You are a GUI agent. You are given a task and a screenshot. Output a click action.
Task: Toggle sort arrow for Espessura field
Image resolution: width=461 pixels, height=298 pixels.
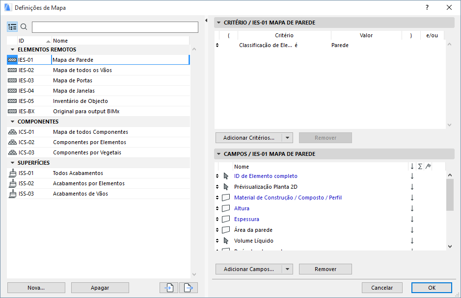click(x=412, y=219)
